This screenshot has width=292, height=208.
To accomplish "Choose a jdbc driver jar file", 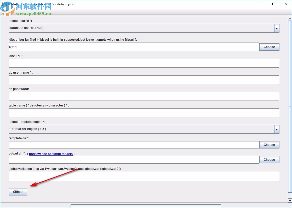I will (x=269, y=47).
